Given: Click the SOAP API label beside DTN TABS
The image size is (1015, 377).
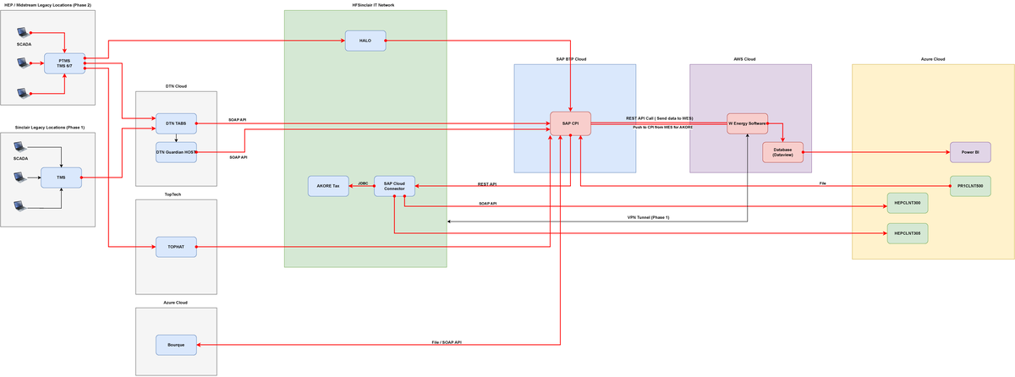Looking at the screenshot, I should 238,120.
